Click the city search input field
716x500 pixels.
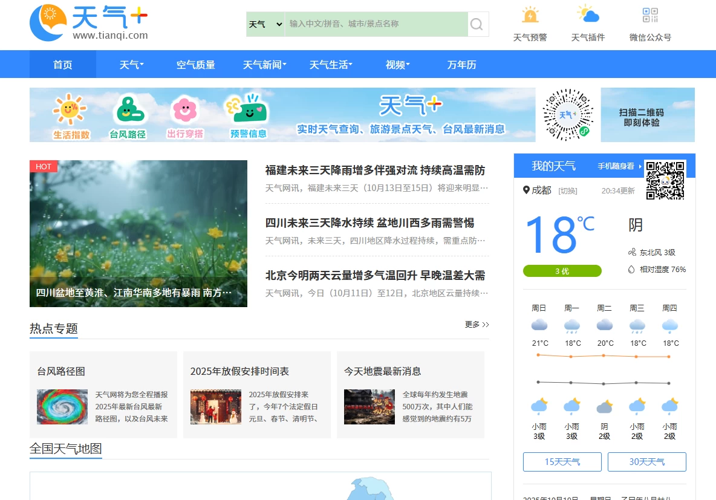click(x=376, y=24)
